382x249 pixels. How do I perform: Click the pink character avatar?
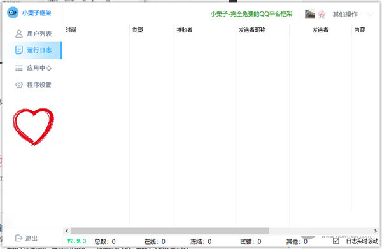322,14
